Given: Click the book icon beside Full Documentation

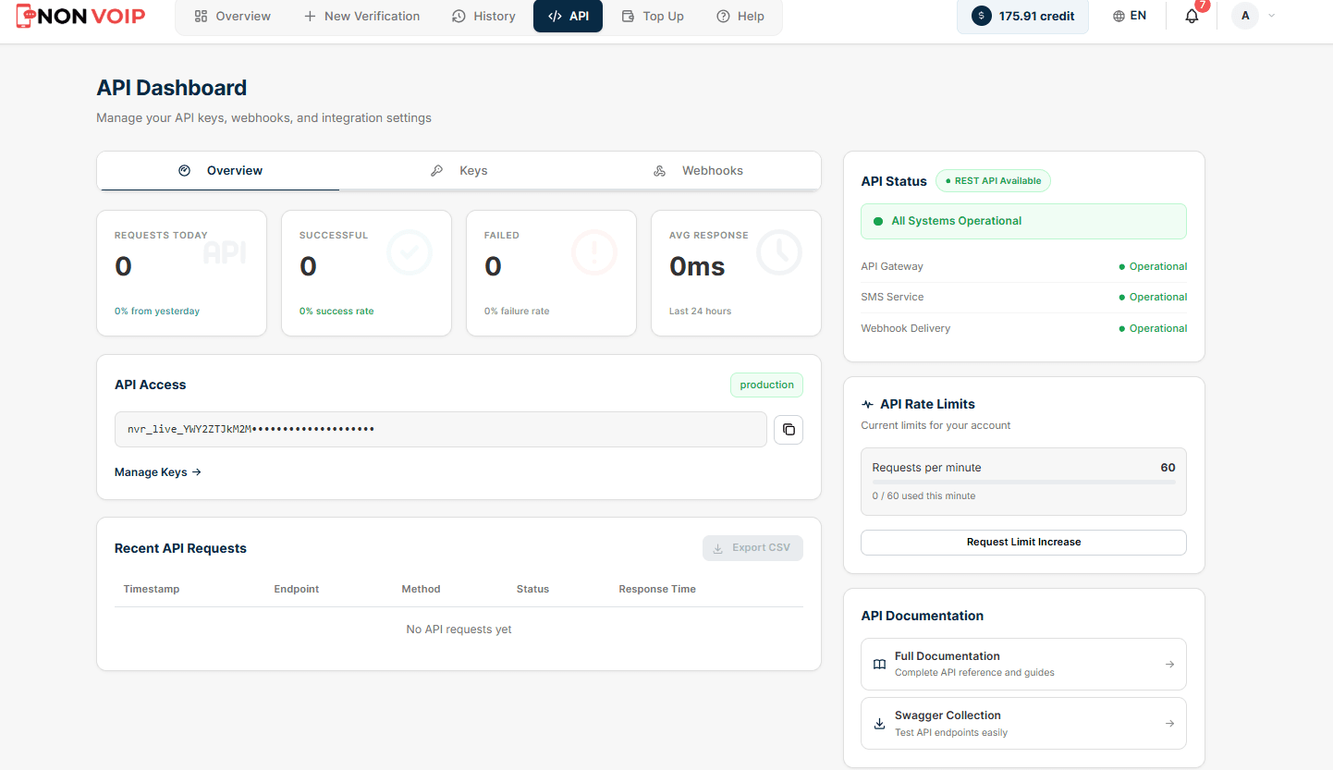Looking at the screenshot, I should 879,665.
